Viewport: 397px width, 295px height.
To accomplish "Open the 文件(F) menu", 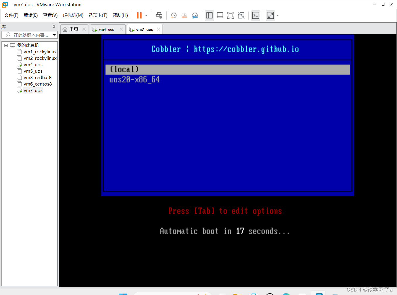I will point(11,15).
